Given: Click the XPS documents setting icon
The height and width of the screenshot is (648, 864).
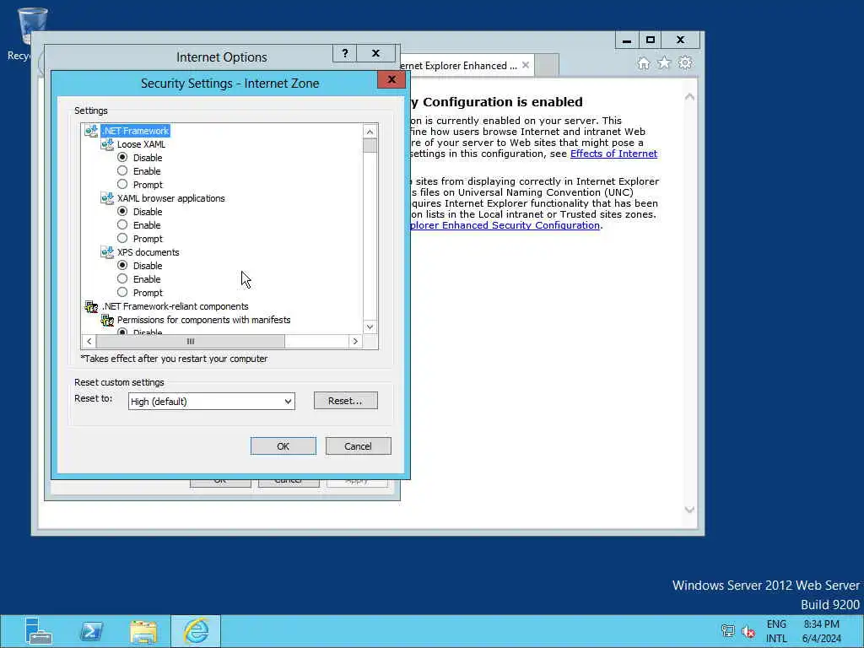Looking at the screenshot, I should click(107, 252).
